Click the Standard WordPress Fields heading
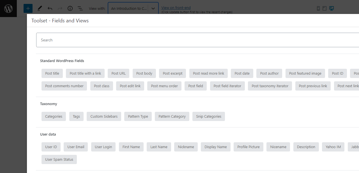Image resolution: width=359 pixels, height=173 pixels. coord(62,61)
